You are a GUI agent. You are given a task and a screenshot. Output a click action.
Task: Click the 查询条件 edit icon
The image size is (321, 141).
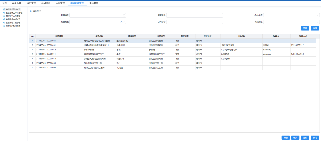pyautogui.click(x=31, y=11)
